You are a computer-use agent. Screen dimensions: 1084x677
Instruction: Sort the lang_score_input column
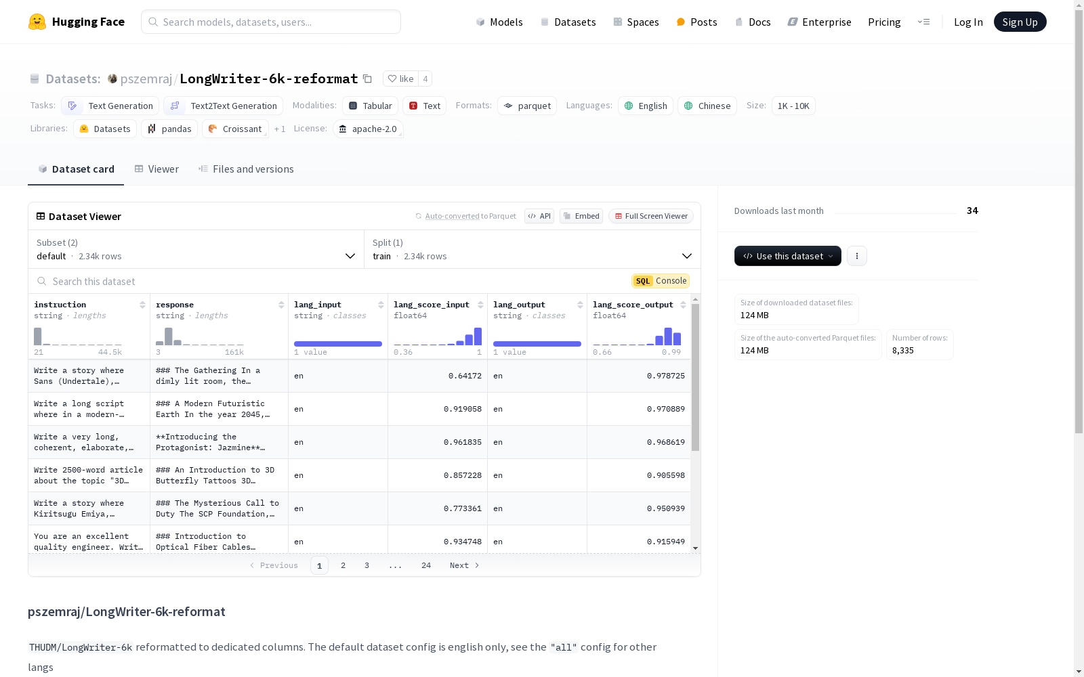coord(480,305)
